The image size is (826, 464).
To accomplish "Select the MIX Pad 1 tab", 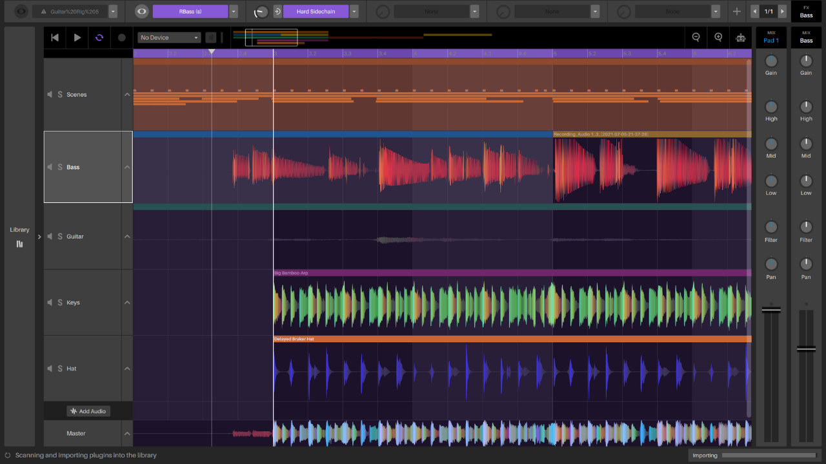I will click(771, 37).
